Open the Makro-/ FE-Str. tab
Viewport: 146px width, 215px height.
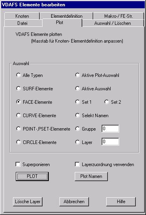118,16
